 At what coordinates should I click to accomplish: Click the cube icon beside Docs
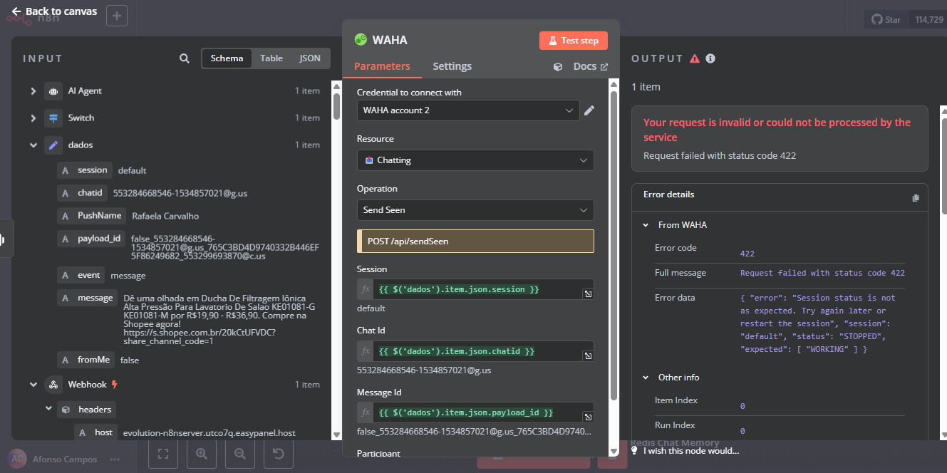pos(558,67)
